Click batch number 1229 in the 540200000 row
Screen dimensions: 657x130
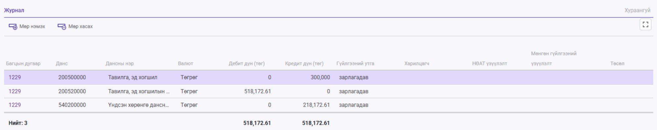click(x=15, y=105)
